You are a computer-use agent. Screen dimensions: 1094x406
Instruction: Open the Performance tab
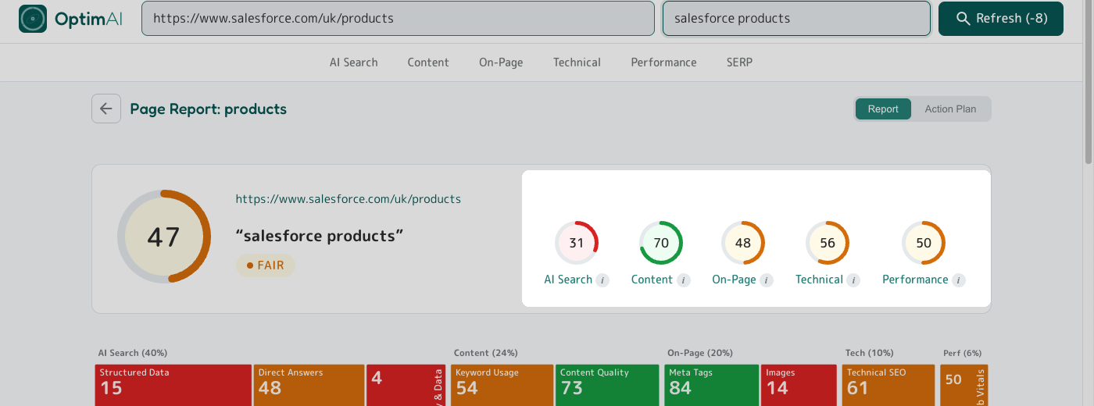(663, 62)
